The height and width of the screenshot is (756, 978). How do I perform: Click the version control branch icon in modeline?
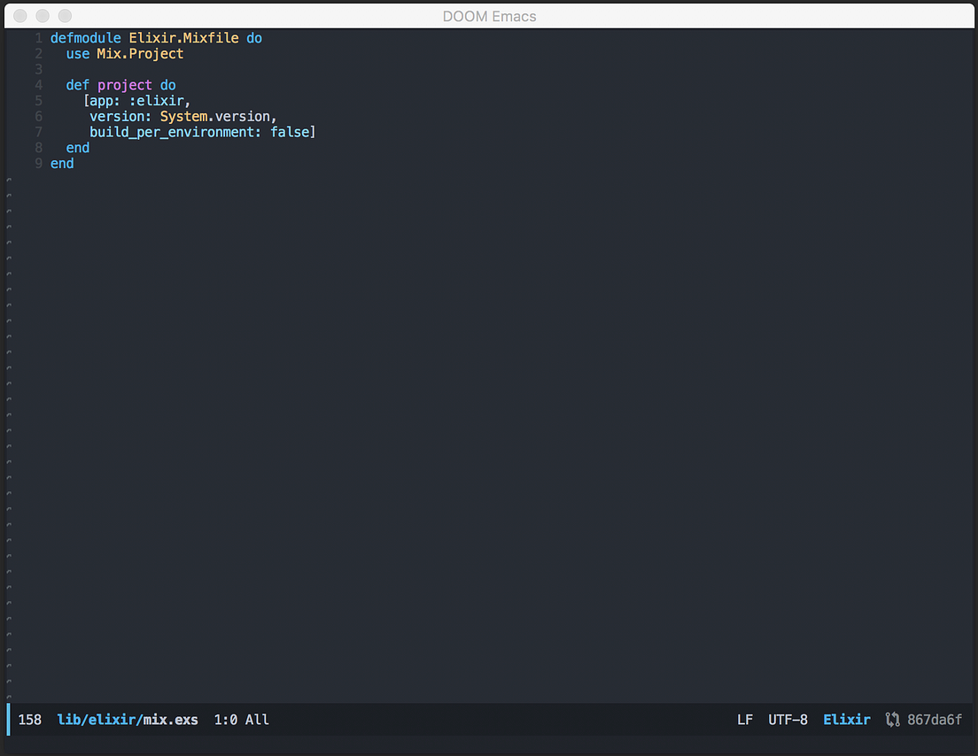892,720
